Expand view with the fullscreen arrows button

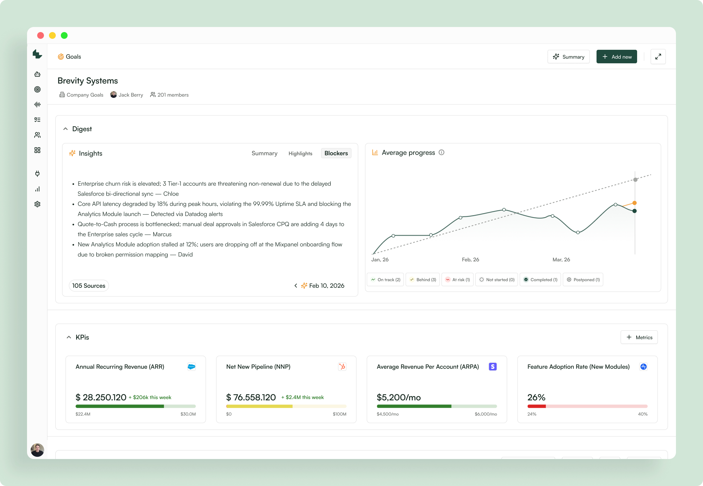(658, 57)
